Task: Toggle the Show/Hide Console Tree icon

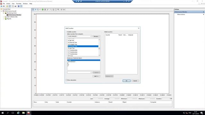Action: pos(10,6)
